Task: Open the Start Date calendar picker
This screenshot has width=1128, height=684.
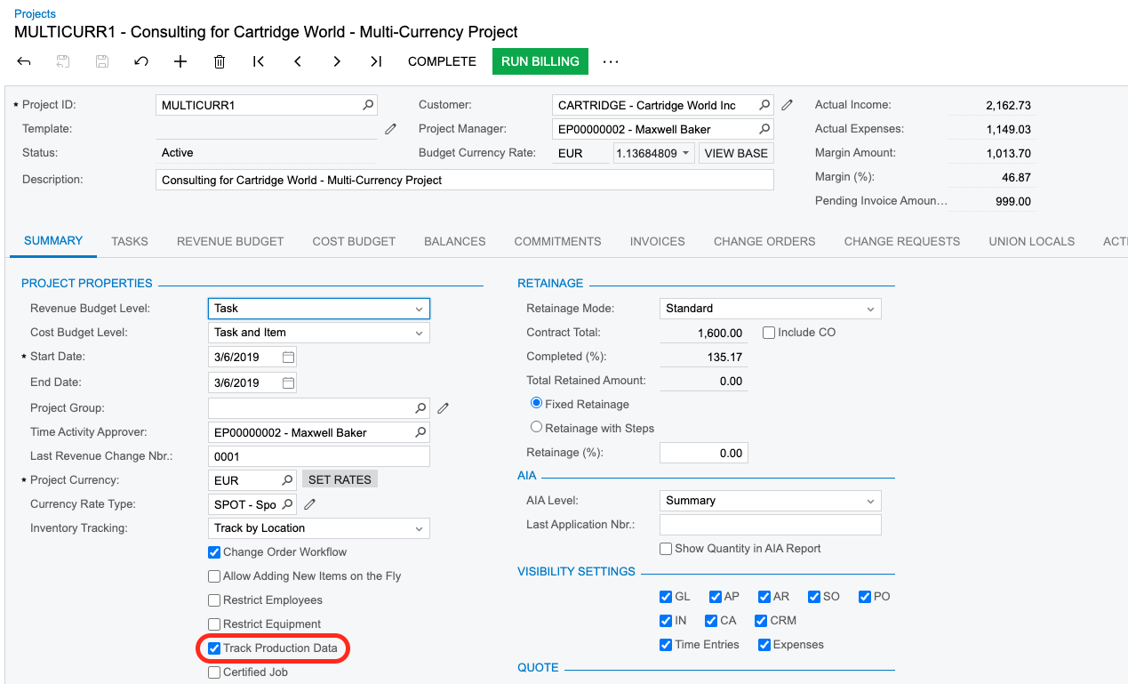Action: (x=288, y=357)
